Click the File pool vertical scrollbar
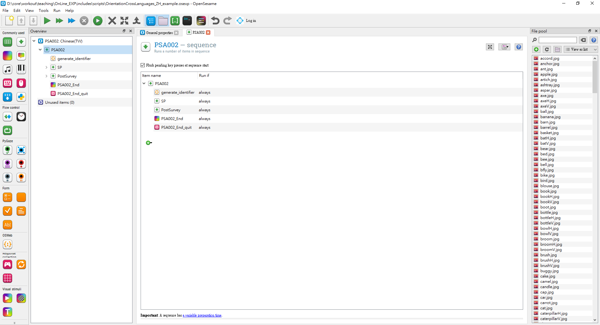Image resolution: width=600 pixels, height=325 pixels. pyautogui.click(x=595, y=77)
